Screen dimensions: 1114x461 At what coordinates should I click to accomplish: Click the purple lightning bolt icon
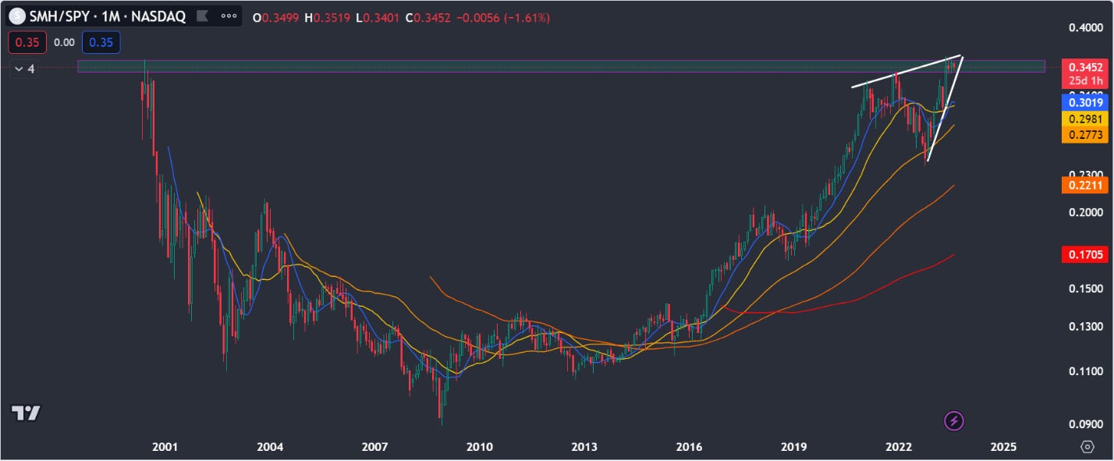(954, 421)
